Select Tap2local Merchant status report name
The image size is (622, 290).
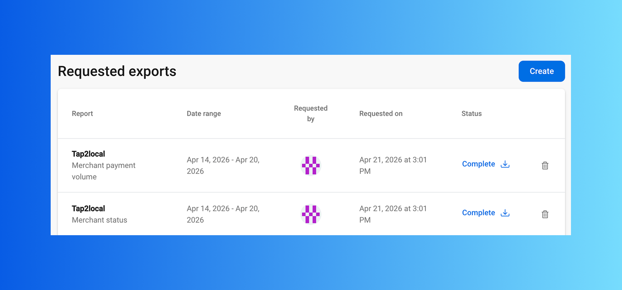88,209
